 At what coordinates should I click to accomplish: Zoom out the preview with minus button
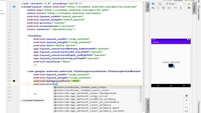(x=186, y=104)
